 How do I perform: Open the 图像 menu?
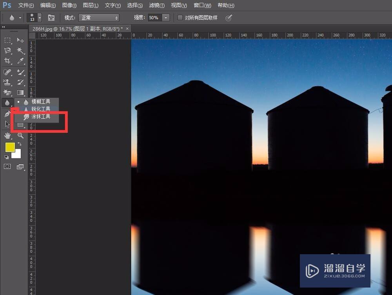(x=69, y=5)
